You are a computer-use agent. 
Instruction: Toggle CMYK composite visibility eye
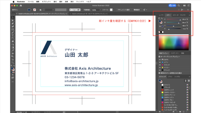click(x=160, y=60)
